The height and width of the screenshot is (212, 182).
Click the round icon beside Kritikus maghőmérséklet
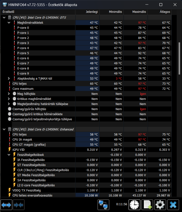point(15,99)
